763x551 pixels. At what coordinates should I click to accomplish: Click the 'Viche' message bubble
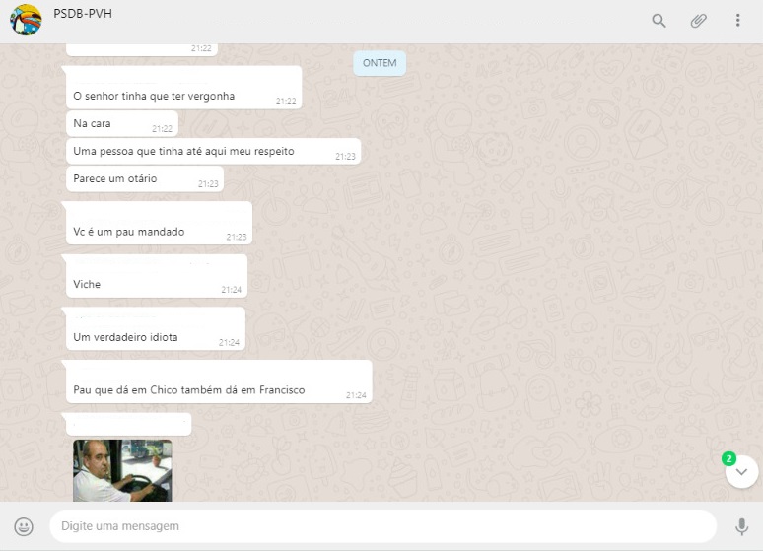[x=87, y=284]
